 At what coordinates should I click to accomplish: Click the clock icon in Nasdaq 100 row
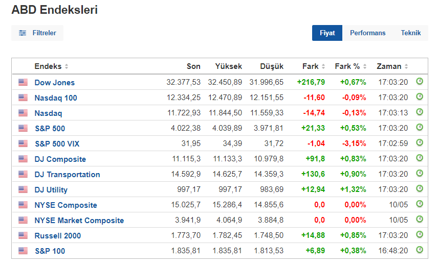click(x=420, y=97)
